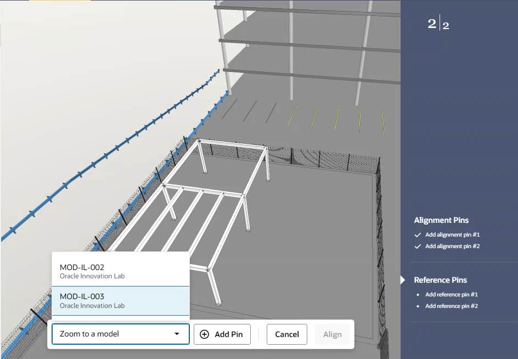Image resolution: width=518 pixels, height=359 pixels.
Task: Click the checkmark beside alignment pin #2
Action: (x=418, y=246)
